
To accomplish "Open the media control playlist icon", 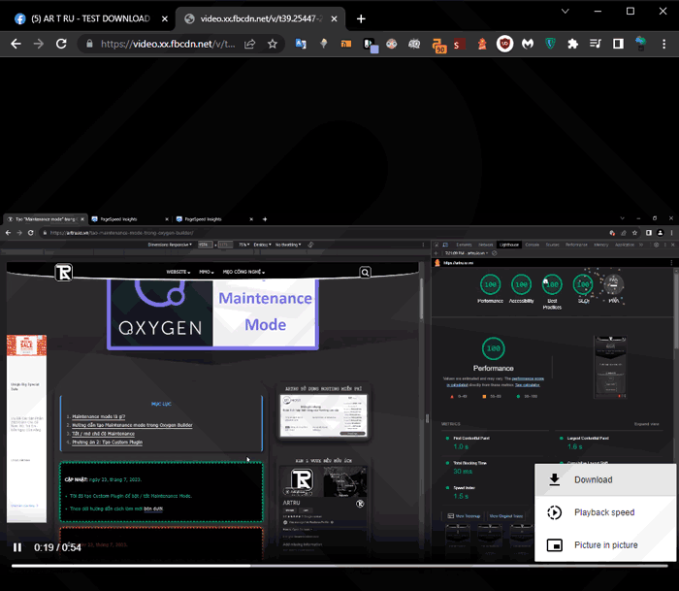I will click(x=596, y=44).
